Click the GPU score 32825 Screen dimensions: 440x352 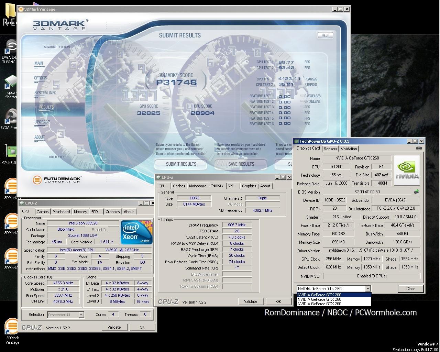coord(148,113)
